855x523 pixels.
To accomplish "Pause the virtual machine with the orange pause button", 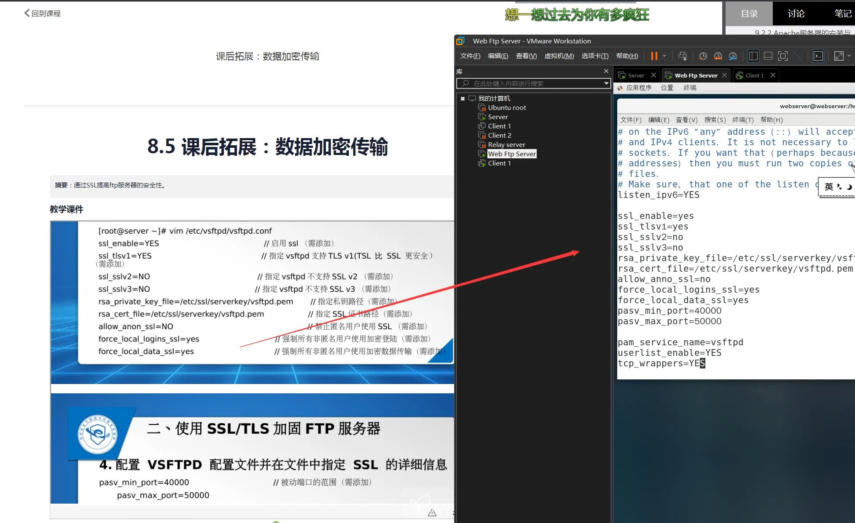I will (x=654, y=56).
